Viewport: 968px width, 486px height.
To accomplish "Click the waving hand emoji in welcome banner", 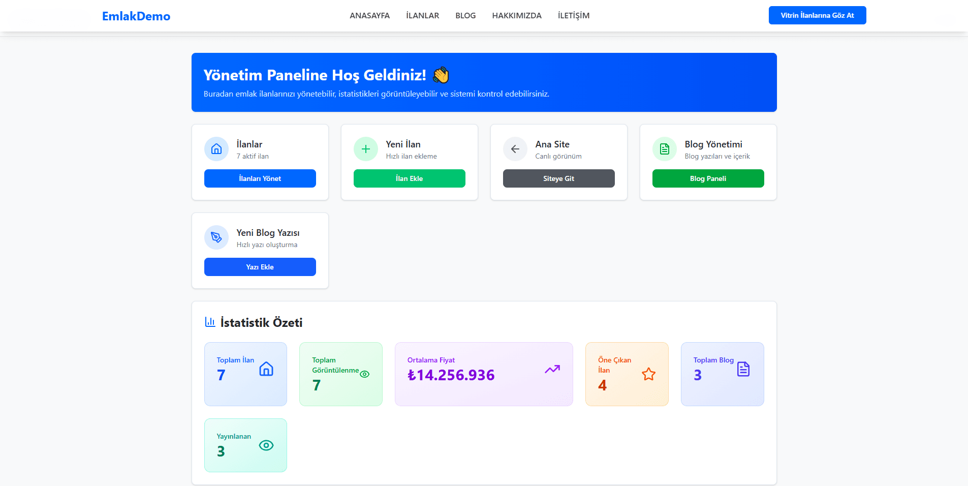I will pos(441,75).
